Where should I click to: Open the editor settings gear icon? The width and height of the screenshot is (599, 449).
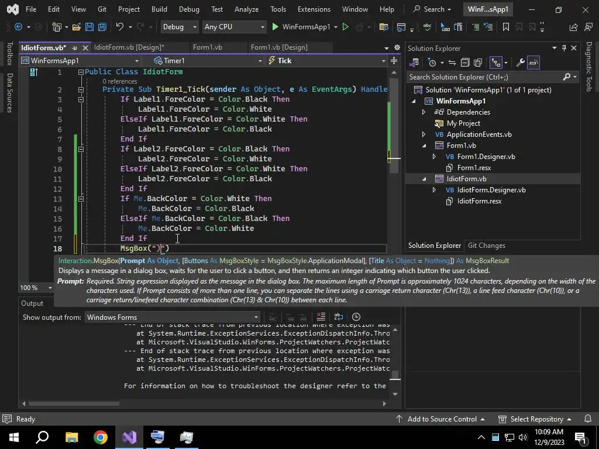[x=397, y=47]
